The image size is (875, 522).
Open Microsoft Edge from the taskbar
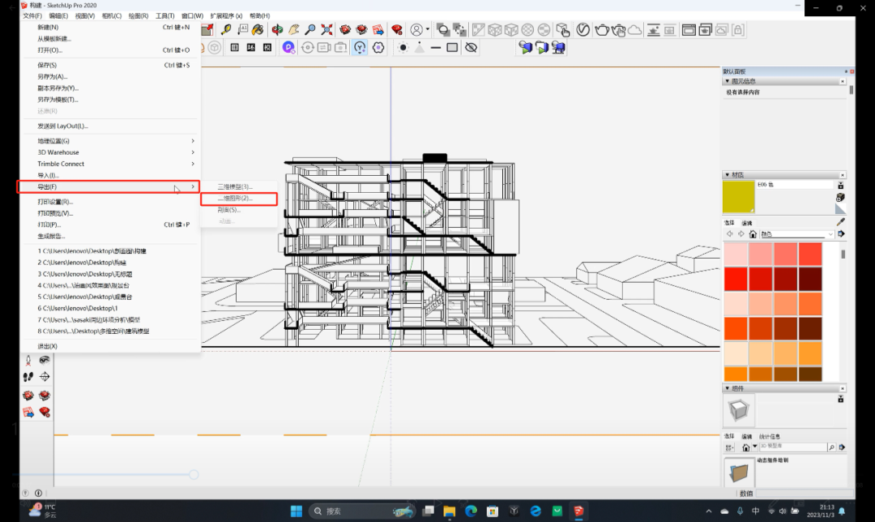click(x=471, y=511)
